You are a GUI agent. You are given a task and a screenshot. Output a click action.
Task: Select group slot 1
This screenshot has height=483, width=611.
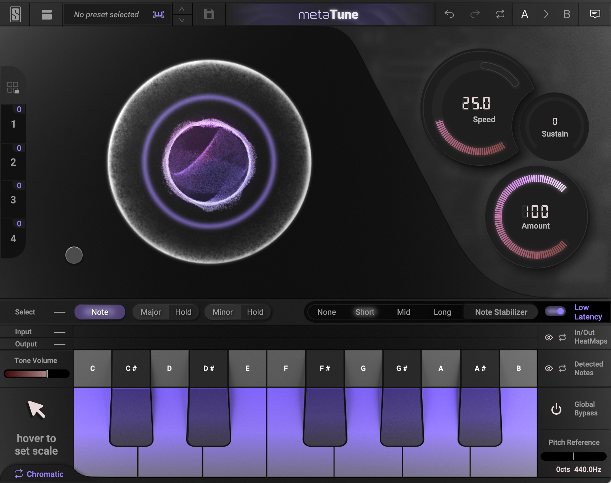coord(13,124)
